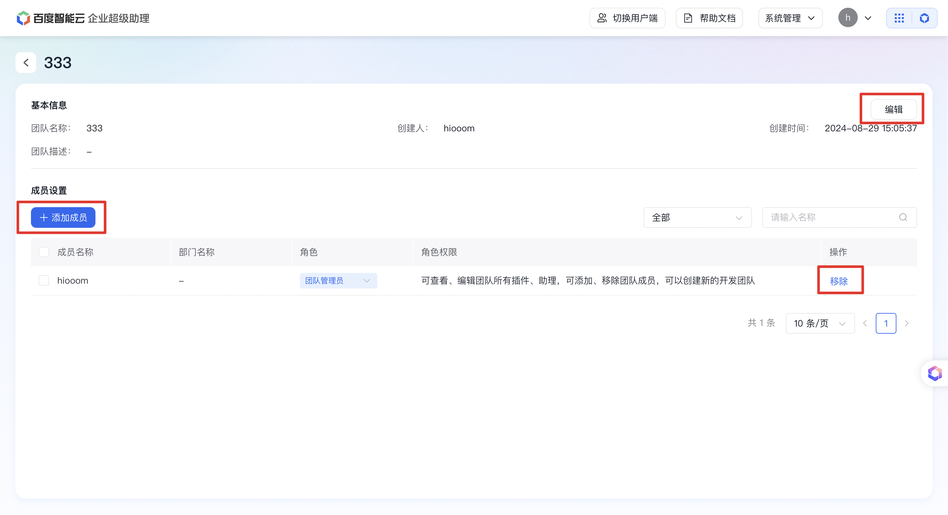
Task: Click 添加成员 button
Action: pos(63,217)
